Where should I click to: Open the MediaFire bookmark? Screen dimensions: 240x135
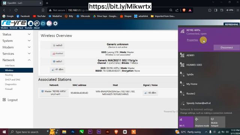click(55, 16)
